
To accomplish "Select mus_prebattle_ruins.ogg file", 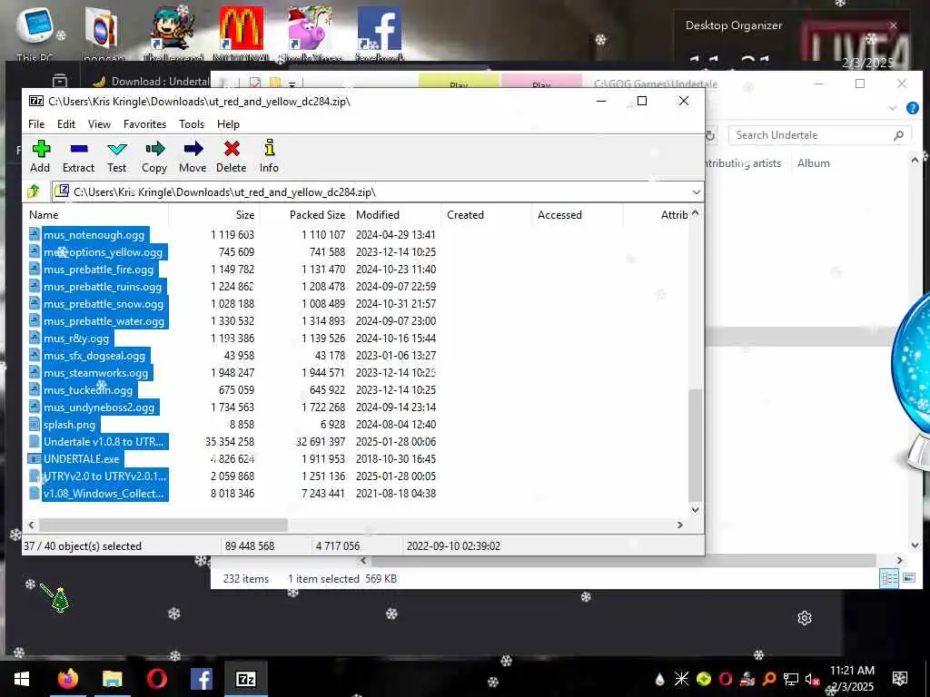I will pos(102,286).
